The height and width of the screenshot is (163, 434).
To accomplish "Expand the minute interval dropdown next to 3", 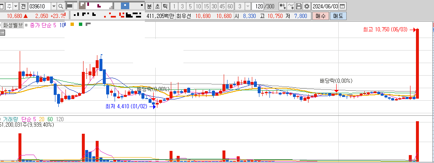I will click(x=248, y=6).
